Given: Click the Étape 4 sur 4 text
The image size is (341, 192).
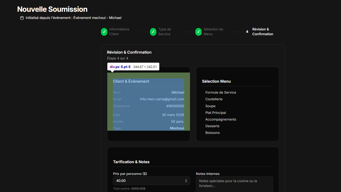Looking at the screenshot, I should 117,58.
